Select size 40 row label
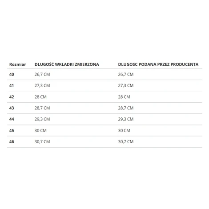209x209 pixels. coord(12,74)
